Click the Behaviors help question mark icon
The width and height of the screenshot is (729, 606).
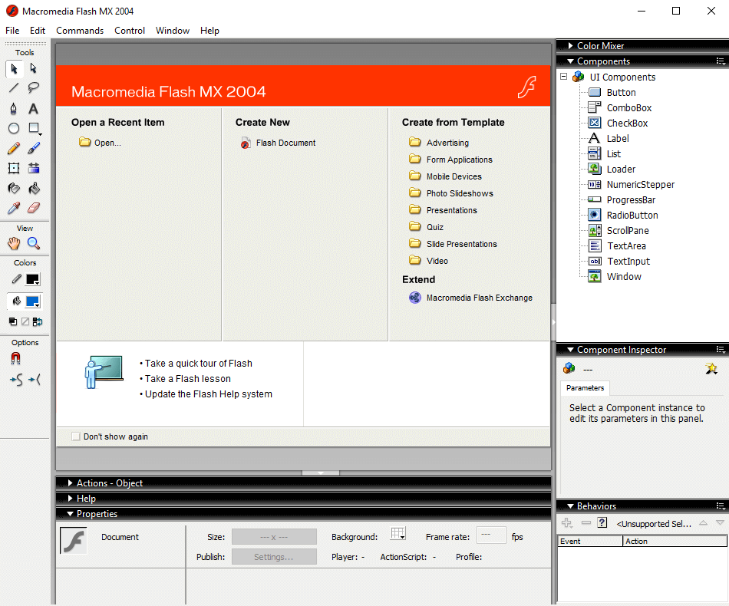pos(602,523)
